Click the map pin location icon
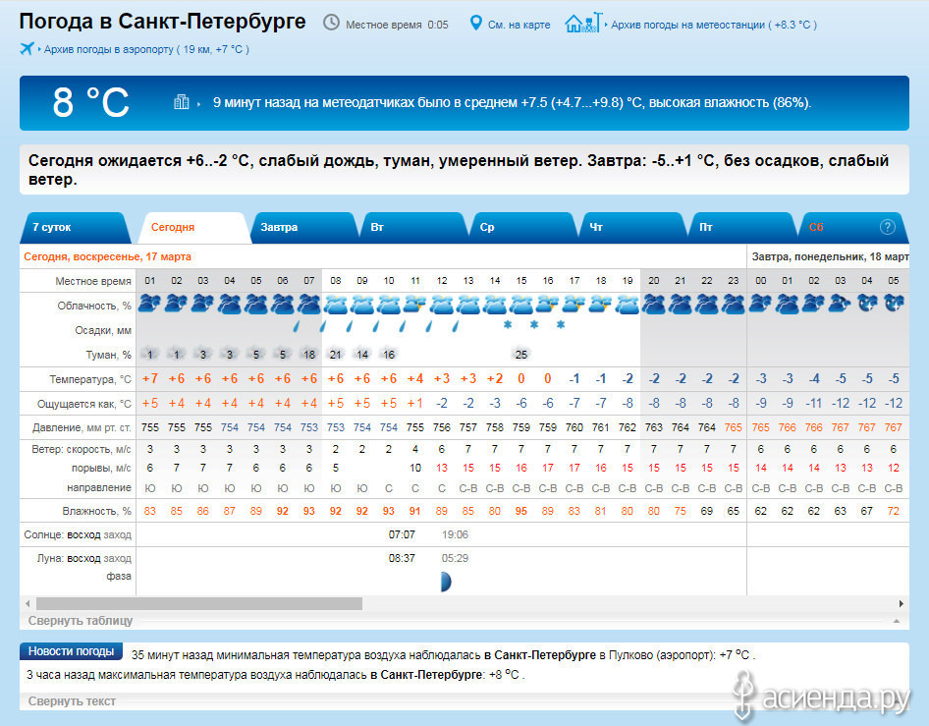929x726 pixels. click(475, 24)
